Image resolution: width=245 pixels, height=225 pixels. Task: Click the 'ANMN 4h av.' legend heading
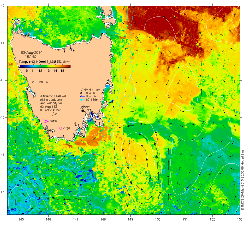click(91, 90)
